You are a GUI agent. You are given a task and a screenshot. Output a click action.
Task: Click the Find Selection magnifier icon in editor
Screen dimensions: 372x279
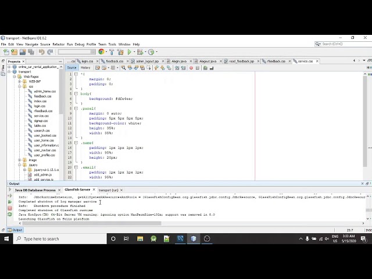coord(123,68)
